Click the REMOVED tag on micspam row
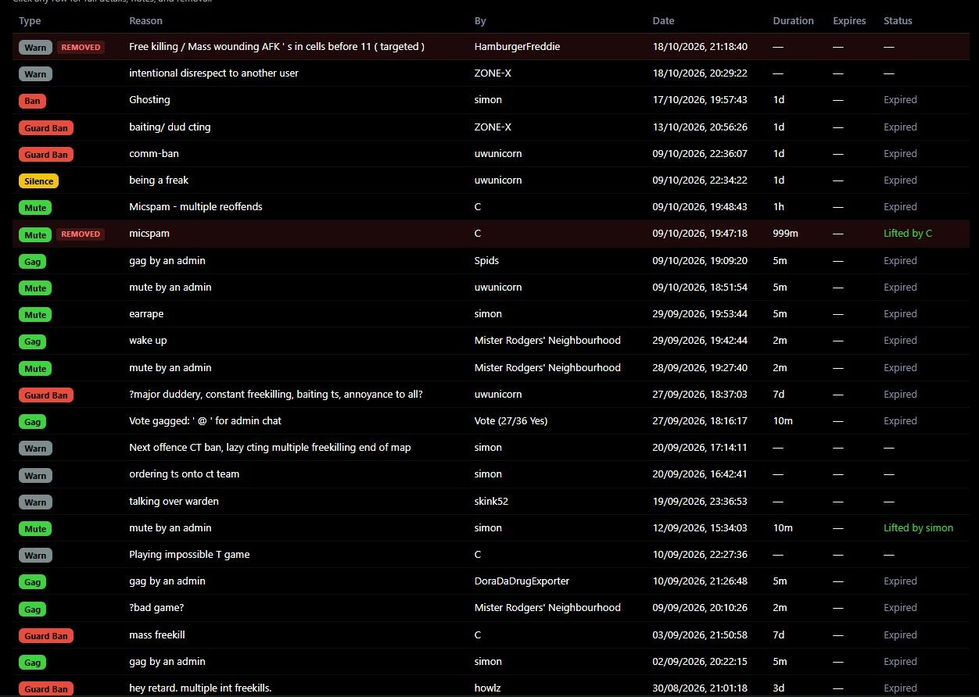Screen dimensions: 979x697 point(81,234)
